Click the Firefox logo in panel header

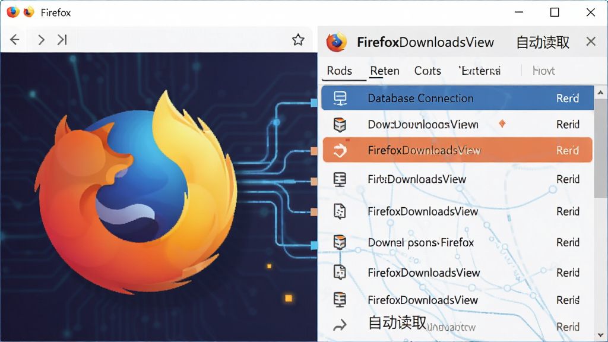pos(336,42)
